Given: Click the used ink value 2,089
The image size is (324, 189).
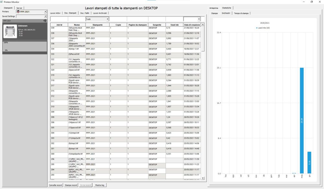Looking at the screenshot, I should click(169, 91).
